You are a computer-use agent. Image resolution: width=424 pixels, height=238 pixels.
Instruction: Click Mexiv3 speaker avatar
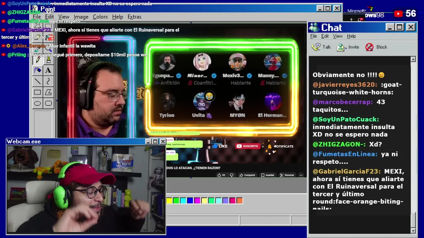(x=237, y=62)
